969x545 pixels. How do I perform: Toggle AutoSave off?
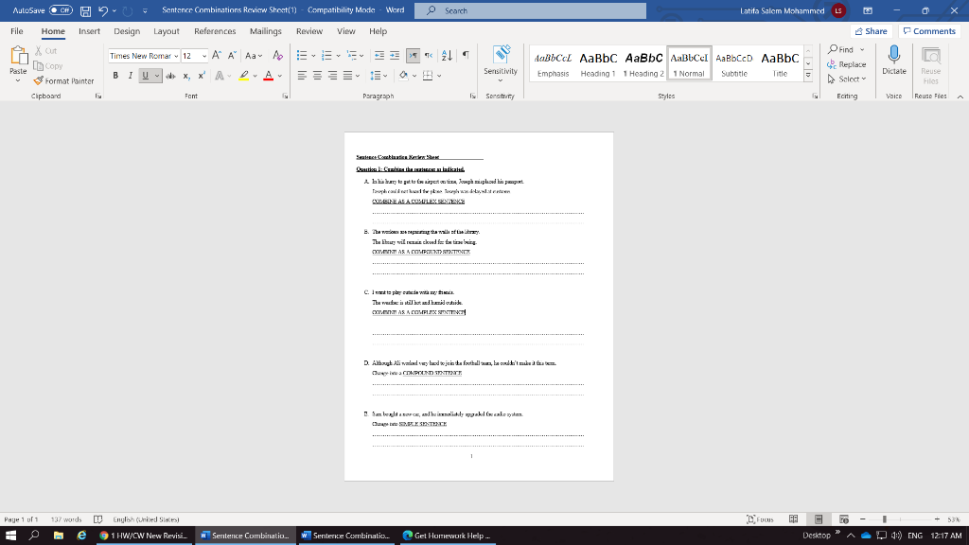tap(59, 9)
